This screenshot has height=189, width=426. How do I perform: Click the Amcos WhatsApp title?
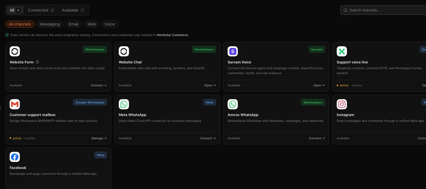point(243,115)
